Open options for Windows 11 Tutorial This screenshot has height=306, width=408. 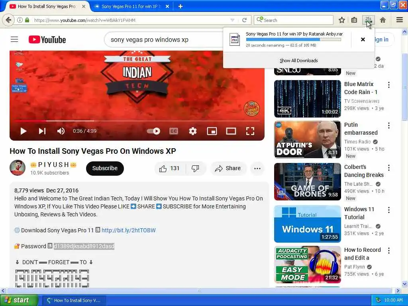[x=389, y=210]
